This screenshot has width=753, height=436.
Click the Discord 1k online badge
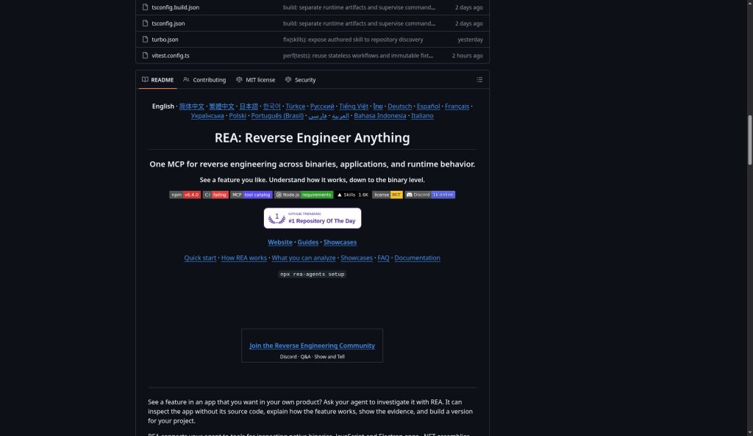(429, 195)
